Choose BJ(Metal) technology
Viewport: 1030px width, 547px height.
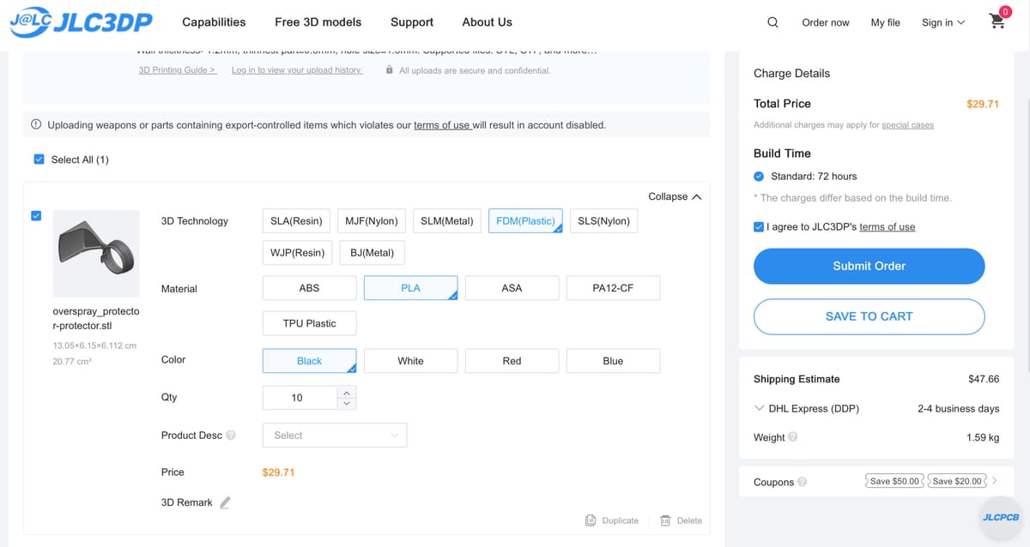373,253
